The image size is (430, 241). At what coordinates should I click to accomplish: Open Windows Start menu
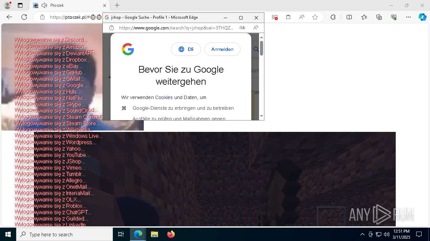tap(8, 234)
